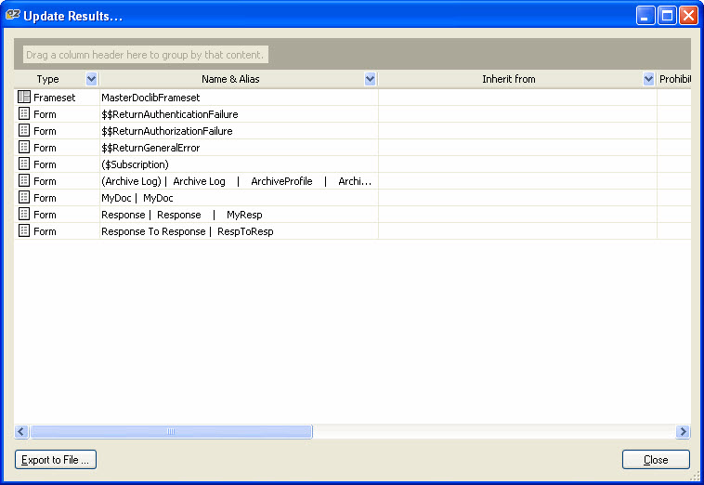Maximize the Update Results window
Screen dimensions: 704x485
point(667,16)
